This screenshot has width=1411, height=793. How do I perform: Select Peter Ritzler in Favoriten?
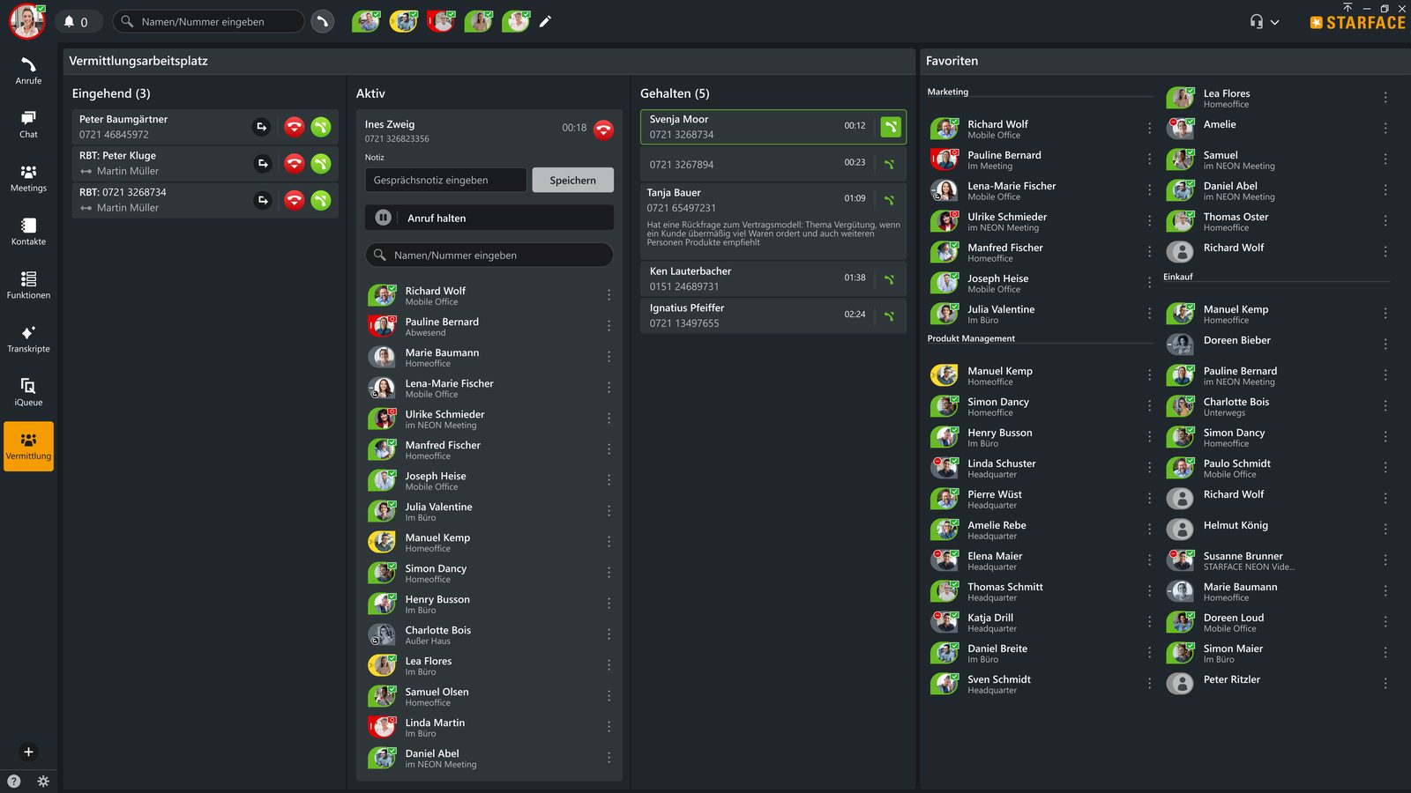tap(1278, 684)
